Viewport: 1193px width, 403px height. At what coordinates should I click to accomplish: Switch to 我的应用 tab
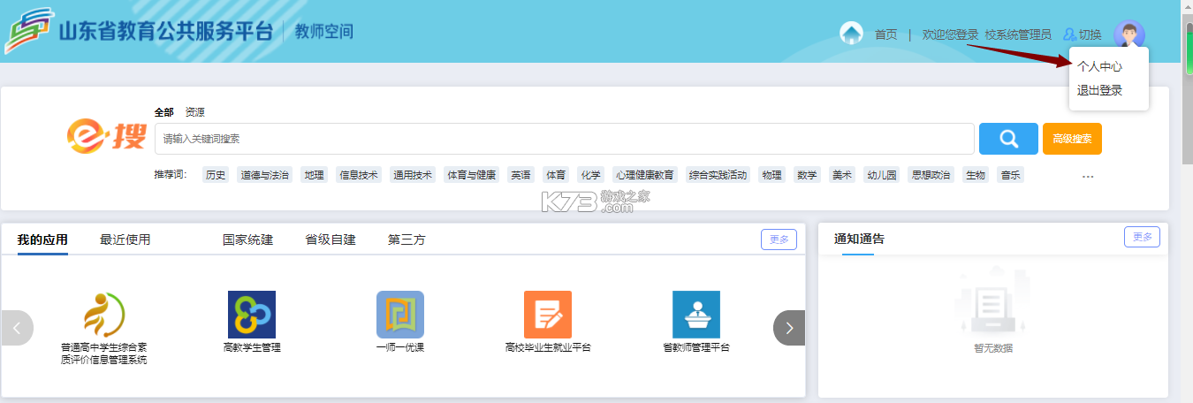42,240
